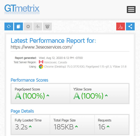Click the Fully Loaded Time label
140x136 pixels.
tap(28, 120)
